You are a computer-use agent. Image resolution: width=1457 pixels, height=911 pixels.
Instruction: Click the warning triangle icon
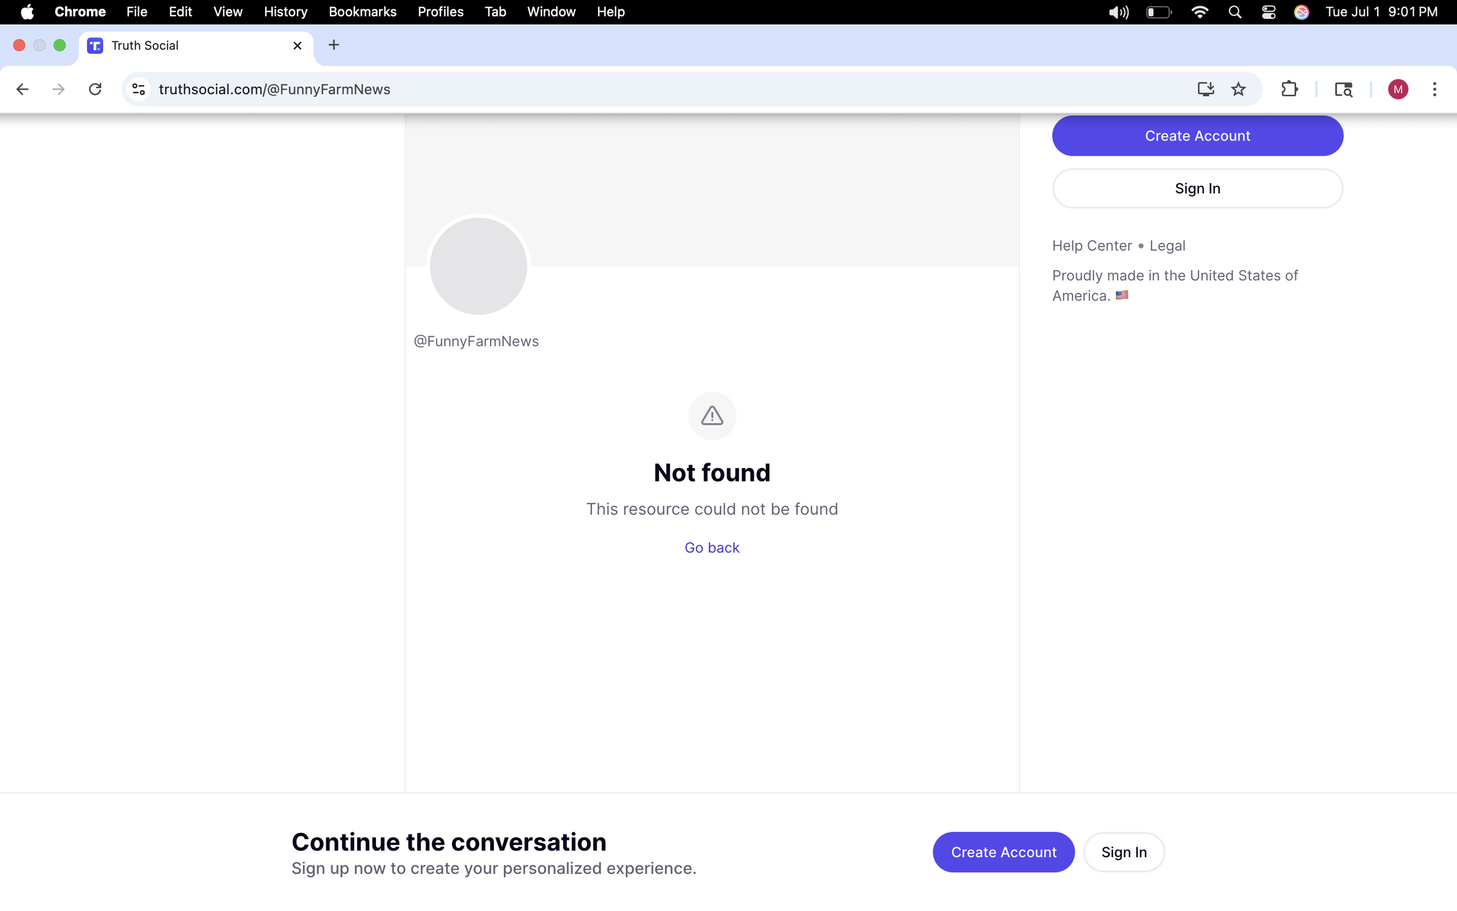(x=712, y=416)
